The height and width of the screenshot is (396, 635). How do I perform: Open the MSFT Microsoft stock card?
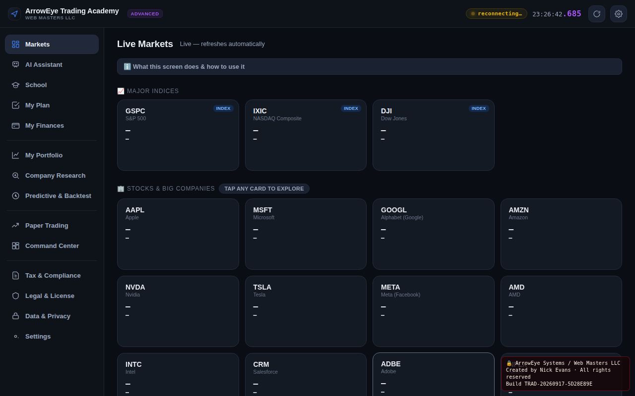306,234
